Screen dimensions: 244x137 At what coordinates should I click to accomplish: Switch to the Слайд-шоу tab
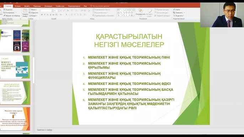pos(60,6)
